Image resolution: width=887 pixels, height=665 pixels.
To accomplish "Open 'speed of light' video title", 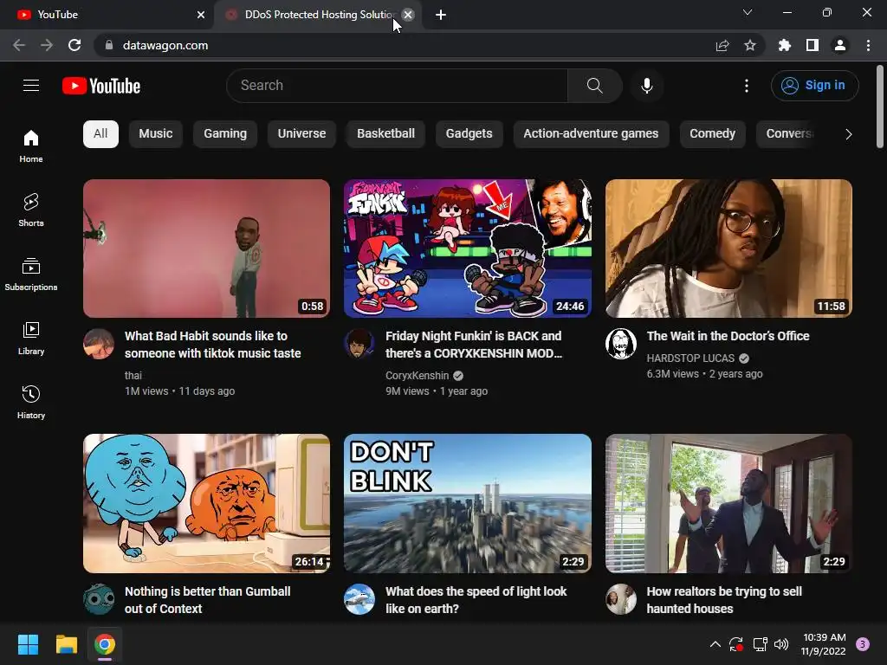I will pyautogui.click(x=476, y=600).
